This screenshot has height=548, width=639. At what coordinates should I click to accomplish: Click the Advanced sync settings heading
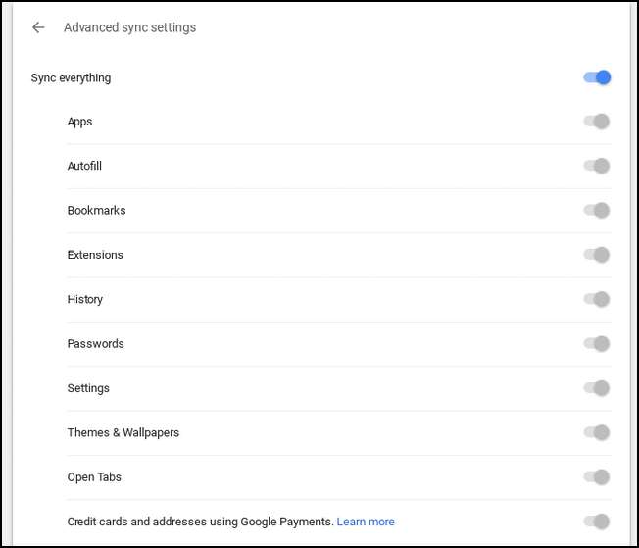click(x=129, y=27)
